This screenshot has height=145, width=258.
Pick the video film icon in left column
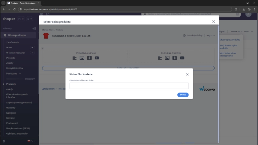coord(89,58)
